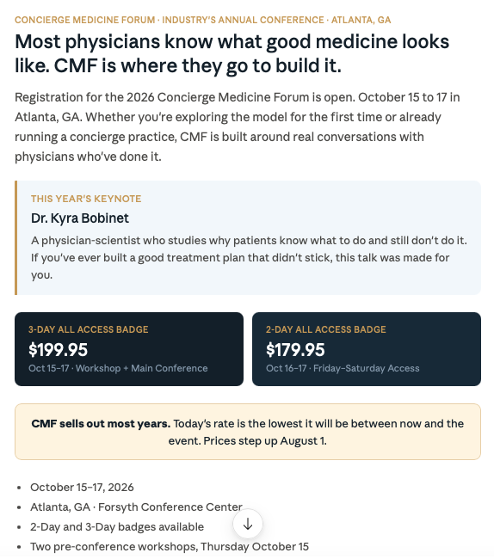Click the main headline about physicians
Screen dimensions: 494x559
(x=232, y=53)
